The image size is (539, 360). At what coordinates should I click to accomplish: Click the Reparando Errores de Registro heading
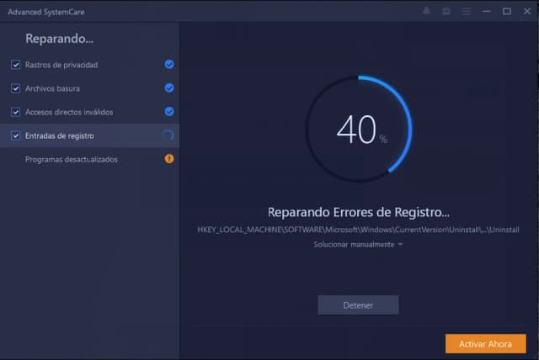pyautogui.click(x=359, y=212)
